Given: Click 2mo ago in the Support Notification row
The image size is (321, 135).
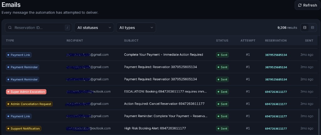Looking at the screenshot, I should [x=307, y=128].
